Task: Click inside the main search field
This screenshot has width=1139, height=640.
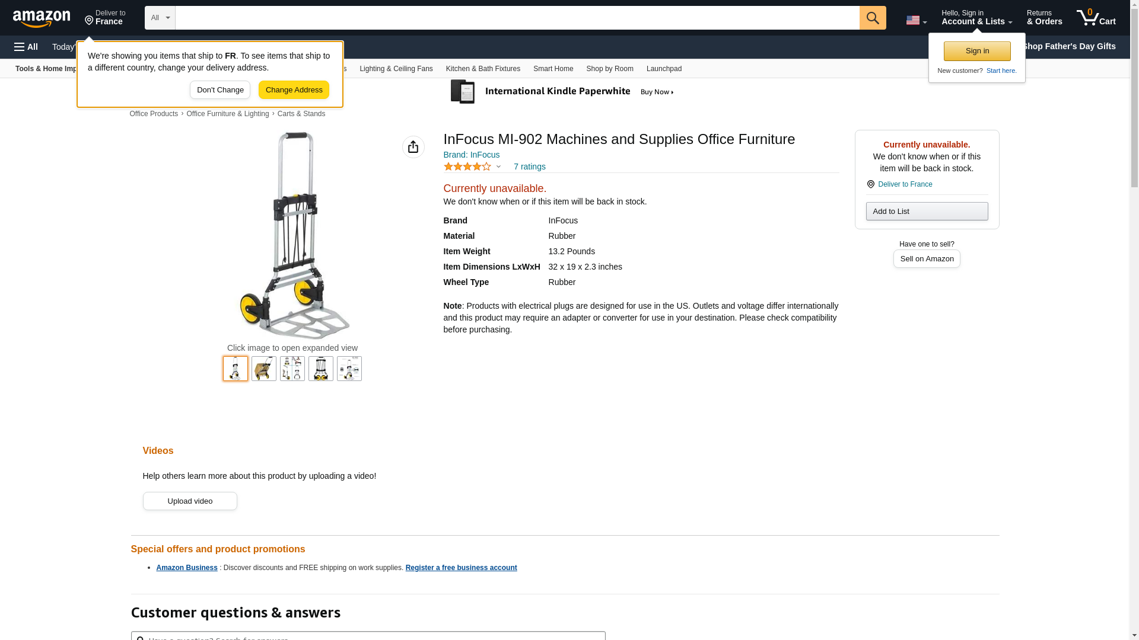Action: point(516,18)
